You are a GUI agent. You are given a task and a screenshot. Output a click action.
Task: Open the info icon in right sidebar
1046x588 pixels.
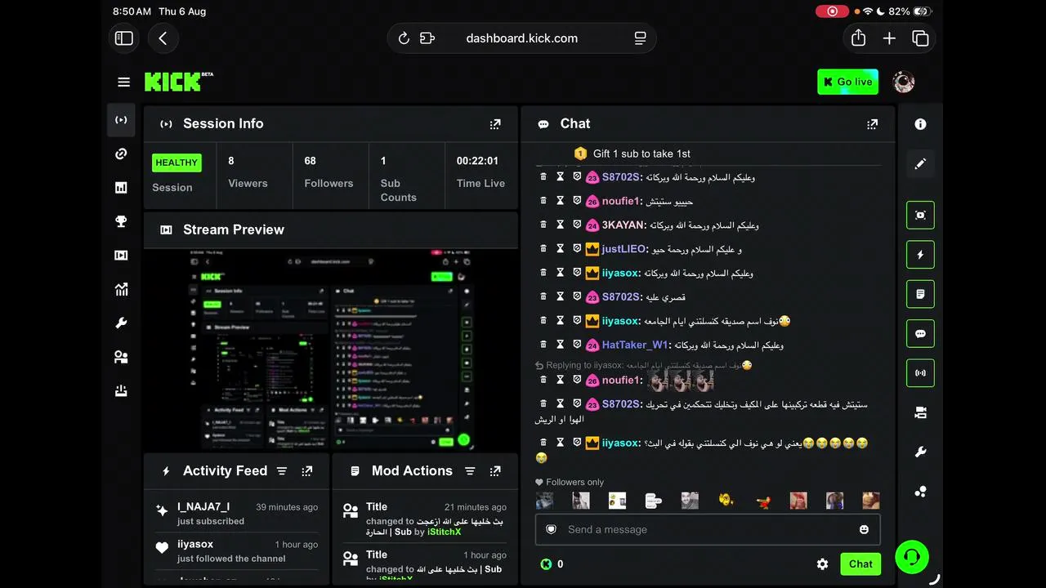[920, 124]
